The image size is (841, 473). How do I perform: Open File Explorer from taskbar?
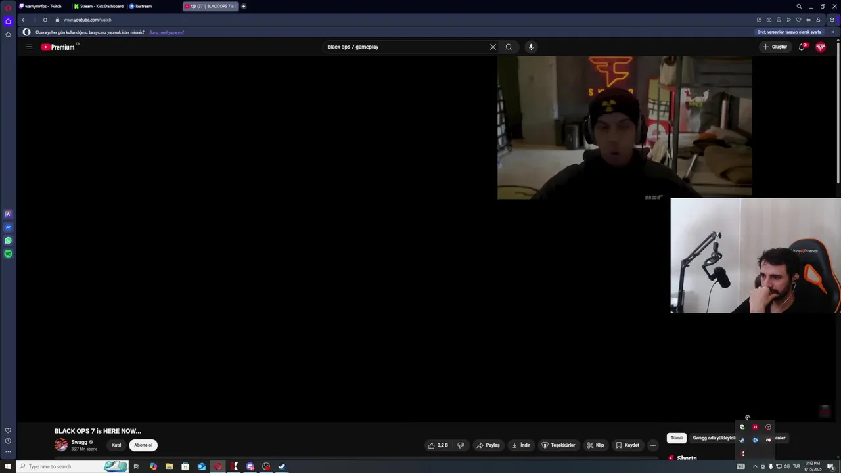click(x=170, y=466)
